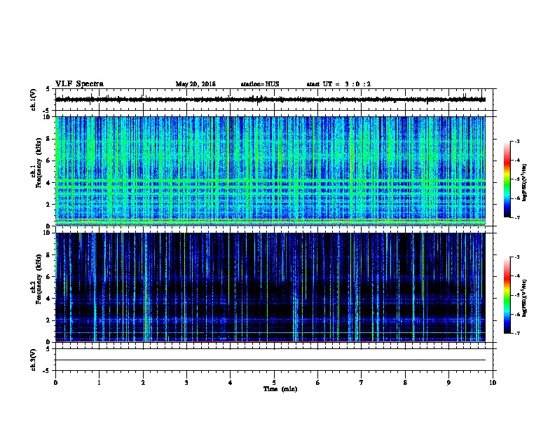Click time axis tick label '3'

[186, 383]
